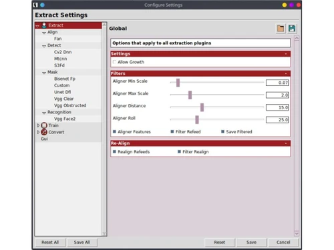Click the right panel scrollbar down arrow
The image size is (334, 250).
(297, 233)
